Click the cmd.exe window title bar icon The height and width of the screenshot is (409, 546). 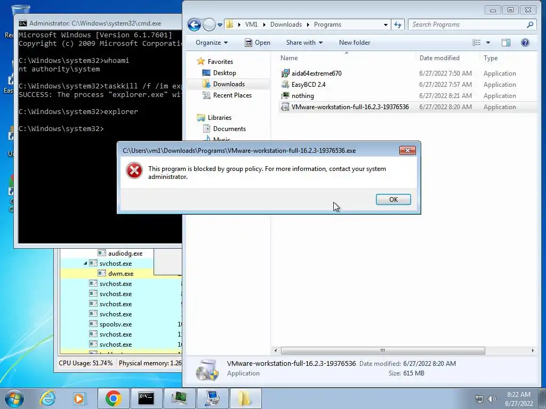point(23,23)
